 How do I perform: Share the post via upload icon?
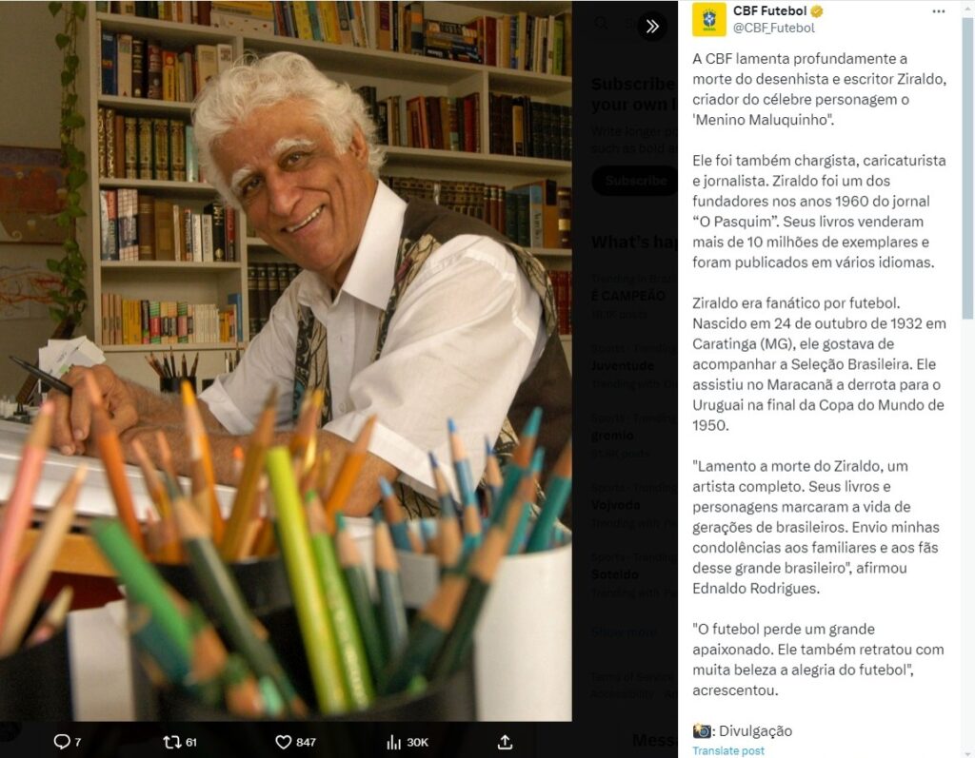505,742
